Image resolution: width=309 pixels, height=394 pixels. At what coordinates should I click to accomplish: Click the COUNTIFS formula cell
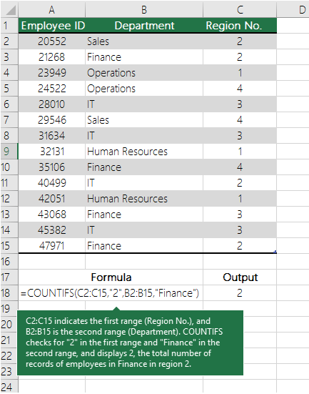tap(111, 293)
